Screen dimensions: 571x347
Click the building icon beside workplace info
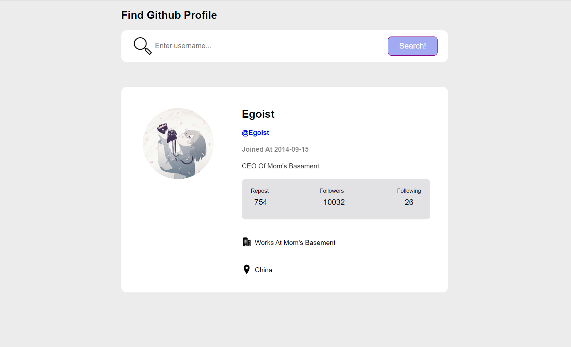coord(246,242)
